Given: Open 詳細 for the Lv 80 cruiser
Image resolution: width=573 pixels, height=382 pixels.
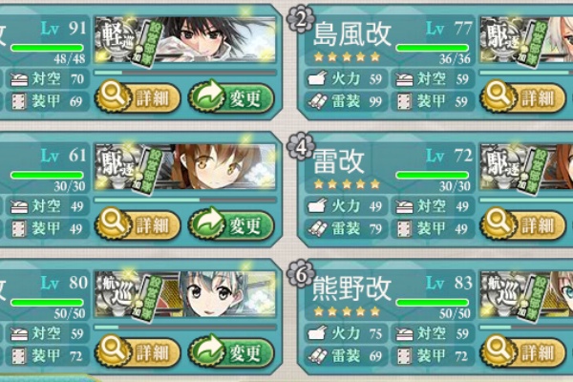Looking at the screenshot, I should [138, 352].
